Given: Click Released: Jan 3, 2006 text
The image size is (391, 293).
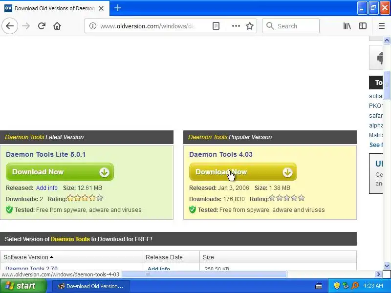Looking at the screenshot, I should [219, 188].
